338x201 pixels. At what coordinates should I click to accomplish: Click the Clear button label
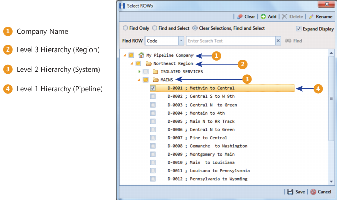pyautogui.click(x=250, y=17)
